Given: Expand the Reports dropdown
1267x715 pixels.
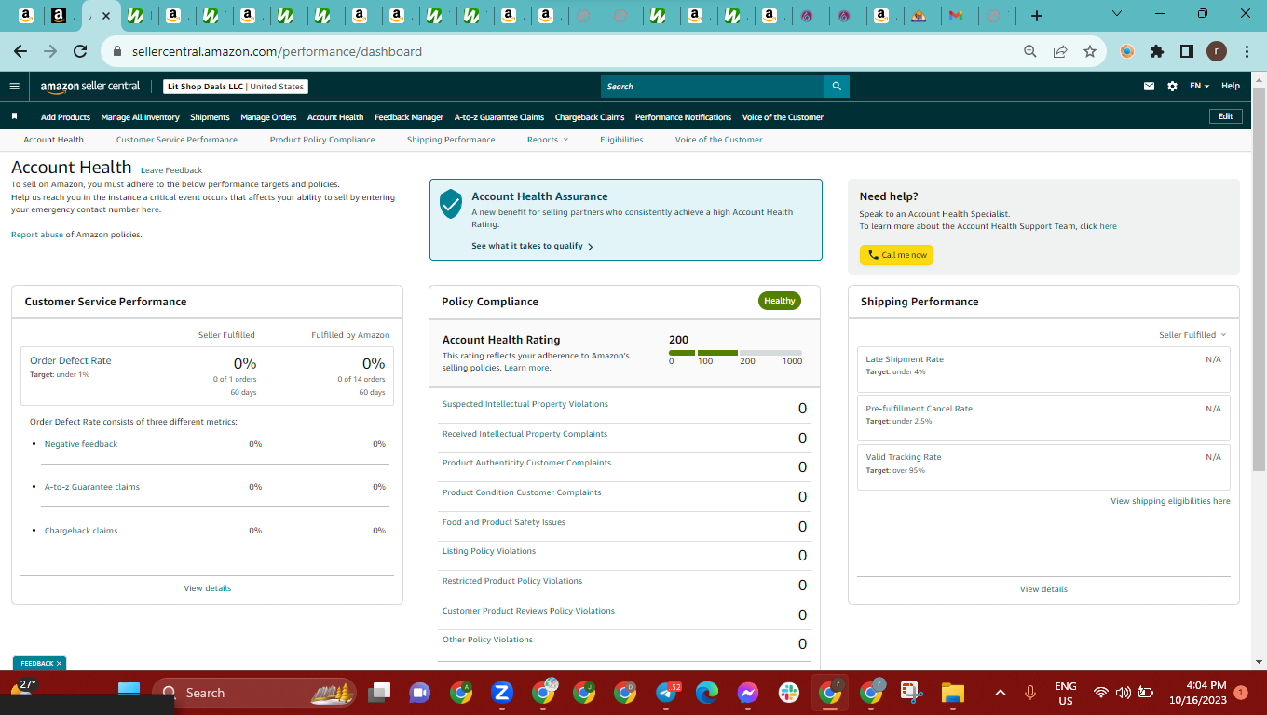Looking at the screenshot, I should [x=547, y=140].
